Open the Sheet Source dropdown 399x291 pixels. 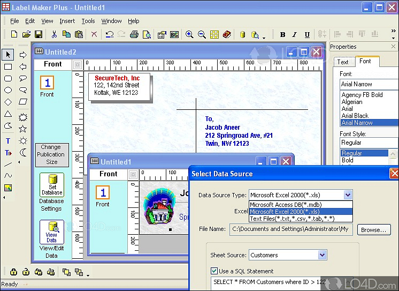tap(322, 255)
